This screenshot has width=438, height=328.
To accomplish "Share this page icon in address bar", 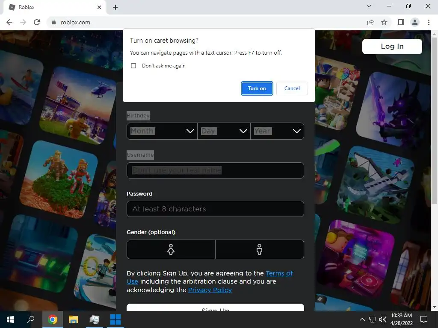I will [x=370, y=22].
